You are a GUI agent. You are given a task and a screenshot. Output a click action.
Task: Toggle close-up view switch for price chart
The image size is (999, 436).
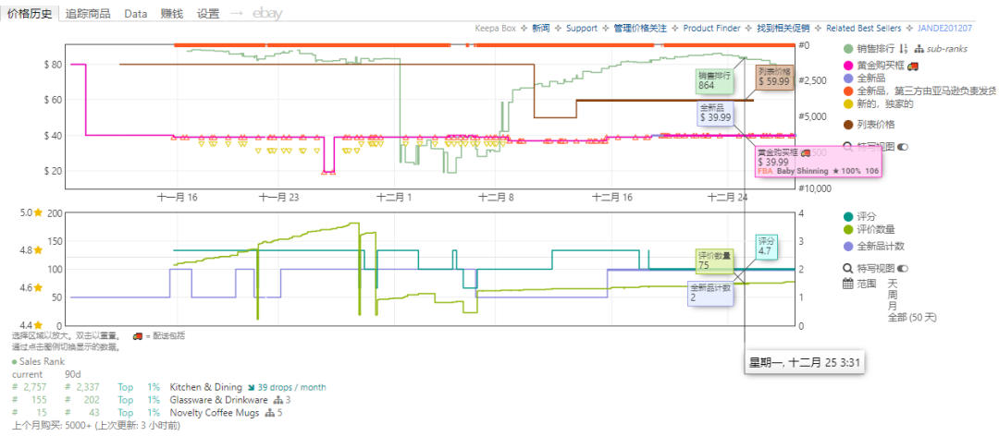click(x=903, y=146)
